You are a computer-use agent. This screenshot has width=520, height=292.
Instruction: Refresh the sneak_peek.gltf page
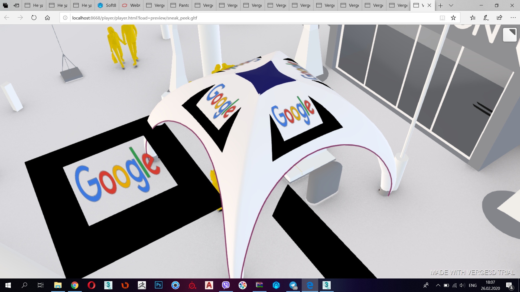click(34, 18)
